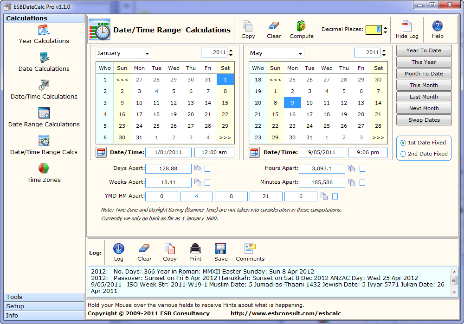
Task: Select 2nd Date Fixed option
Action: (x=403, y=154)
